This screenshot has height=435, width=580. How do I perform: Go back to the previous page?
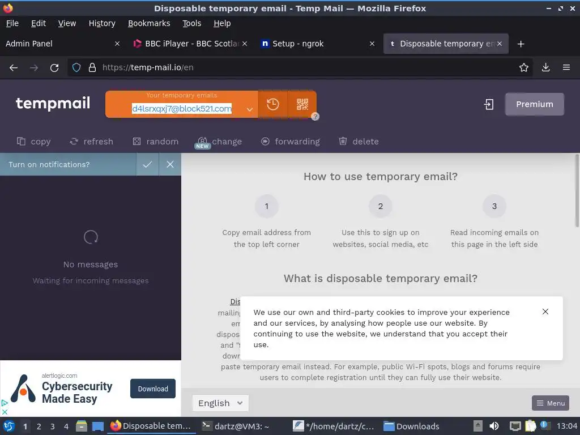pos(14,68)
